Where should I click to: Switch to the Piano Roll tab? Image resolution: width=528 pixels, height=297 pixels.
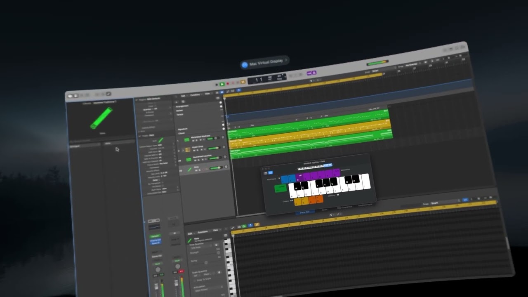click(305, 212)
